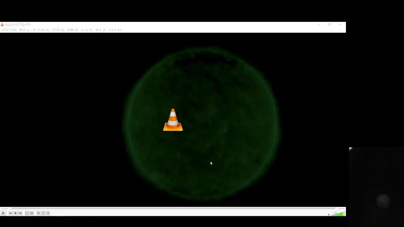Open the ビデオ (V) menu

tap(58, 30)
